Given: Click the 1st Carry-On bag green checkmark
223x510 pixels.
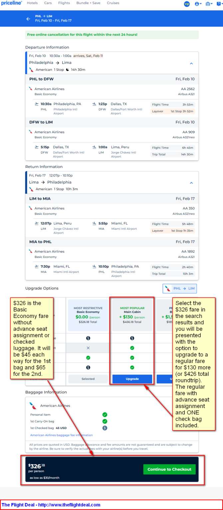Looking at the screenshot, I should tap(105, 421).
